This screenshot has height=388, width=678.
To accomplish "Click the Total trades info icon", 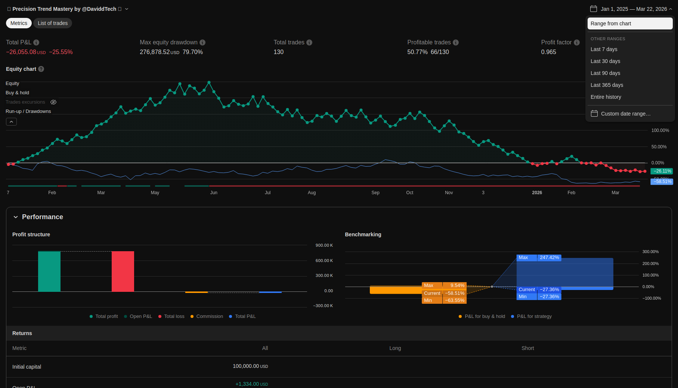I will [309, 42].
